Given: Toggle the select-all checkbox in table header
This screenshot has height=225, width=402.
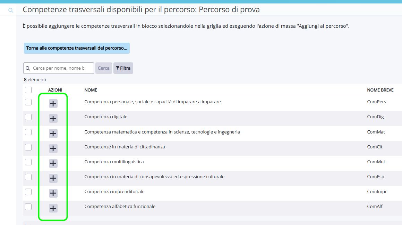Looking at the screenshot, I should coord(28,90).
